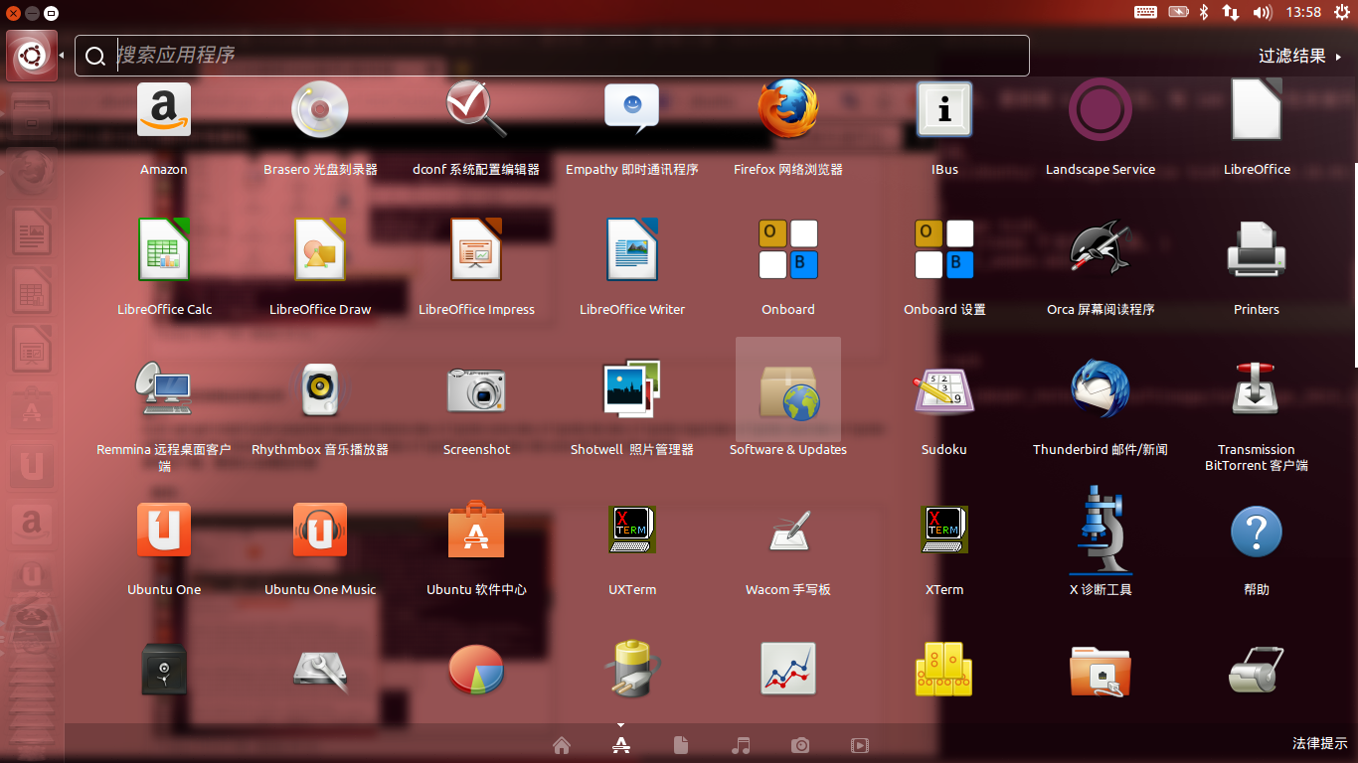The height and width of the screenshot is (763, 1358).
Task: Open the network indicator menu
Action: pyautogui.click(x=1231, y=12)
